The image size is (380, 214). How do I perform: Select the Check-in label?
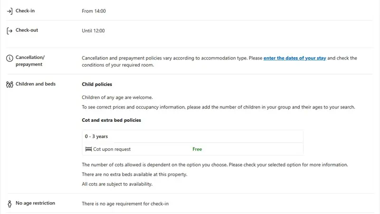tap(25, 10)
